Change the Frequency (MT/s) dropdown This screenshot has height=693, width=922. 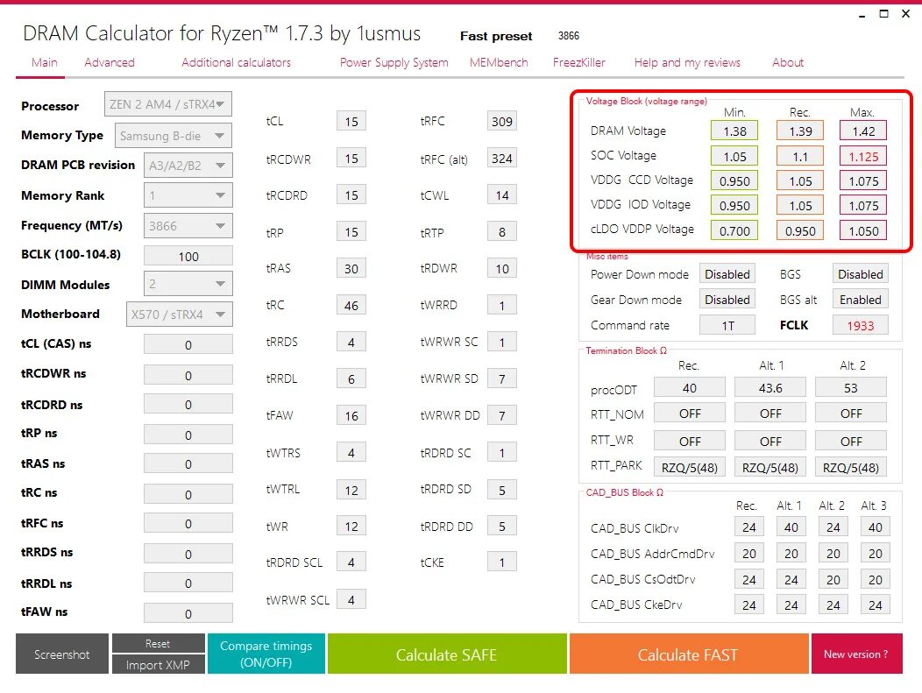click(187, 225)
